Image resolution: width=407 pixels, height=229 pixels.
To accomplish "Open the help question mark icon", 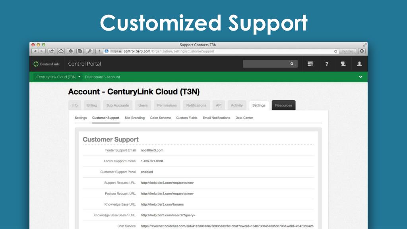I will click(x=327, y=64).
